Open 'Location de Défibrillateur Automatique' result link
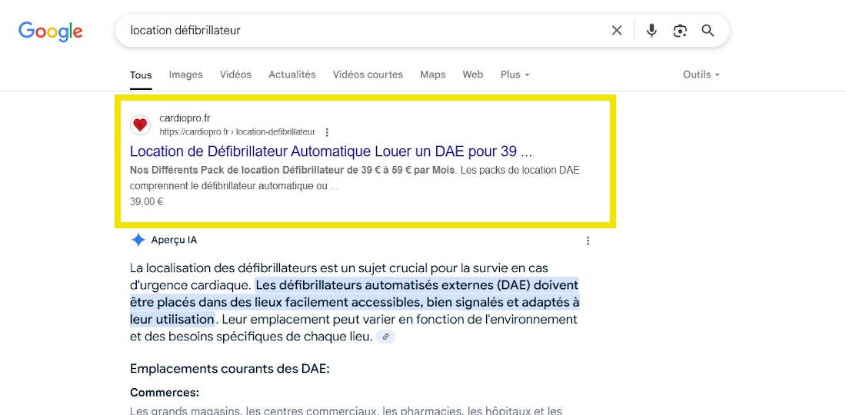Image resolution: width=846 pixels, height=415 pixels. tap(331, 151)
